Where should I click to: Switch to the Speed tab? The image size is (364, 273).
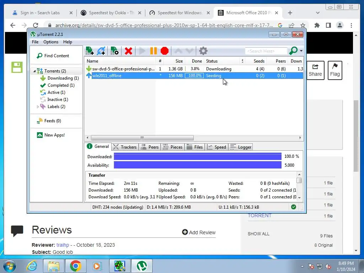pos(216,147)
